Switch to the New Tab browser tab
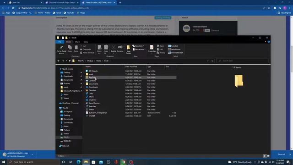The image size is (293, 165). click(x=25, y=3)
